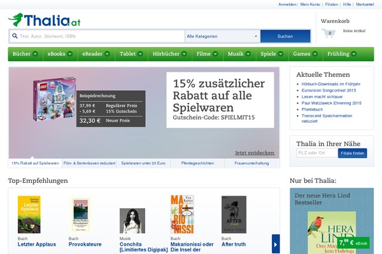Screen dimensions: 382x254
Task: Expand the Bücher menu arrow
Action: [35, 54]
